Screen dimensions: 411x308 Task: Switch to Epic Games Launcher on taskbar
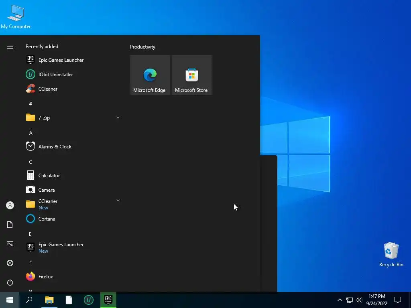tap(108, 300)
